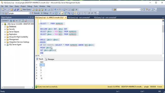This screenshot has width=165, height=93.
Task: Click the Copy icon in toolbar
Action: click(49, 10)
